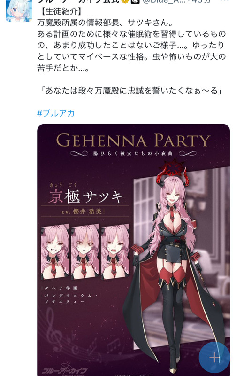Viewport: 236px width, 376px height.
Task: Tap the ゲヘナ学園 school affiliation text
Action: point(61,288)
